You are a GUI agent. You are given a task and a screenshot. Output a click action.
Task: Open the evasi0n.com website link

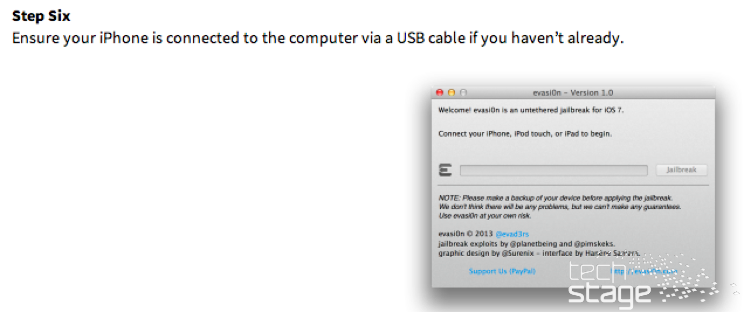644,271
